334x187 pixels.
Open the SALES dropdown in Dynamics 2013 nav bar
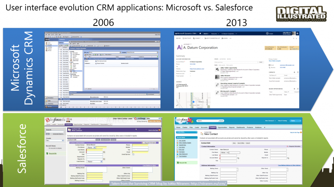click(206, 34)
